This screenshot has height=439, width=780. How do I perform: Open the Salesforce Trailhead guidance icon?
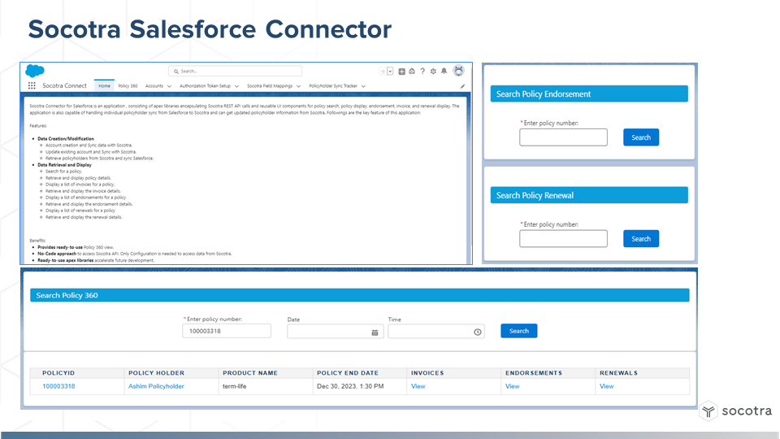(412, 72)
